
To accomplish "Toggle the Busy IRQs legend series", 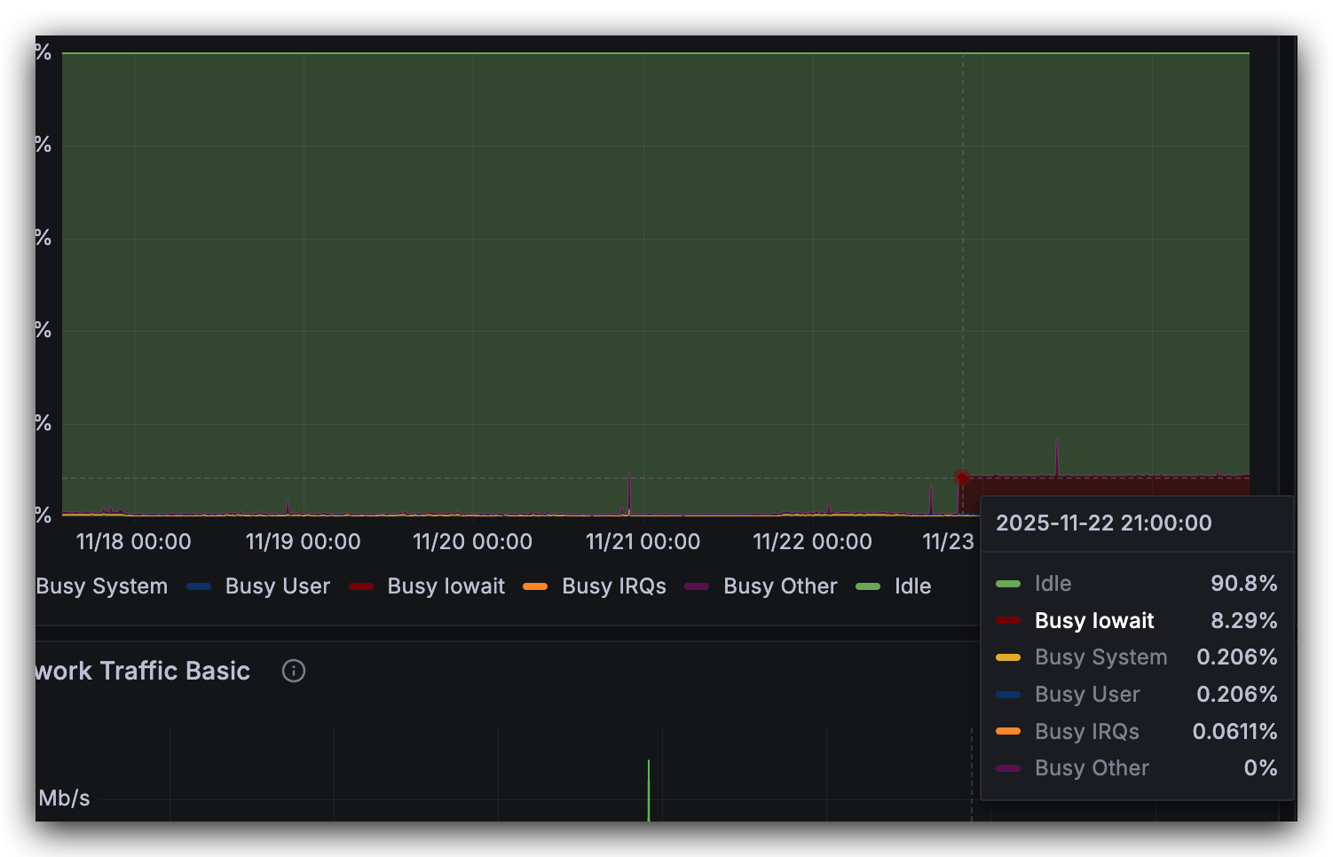I will pos(613,586).
